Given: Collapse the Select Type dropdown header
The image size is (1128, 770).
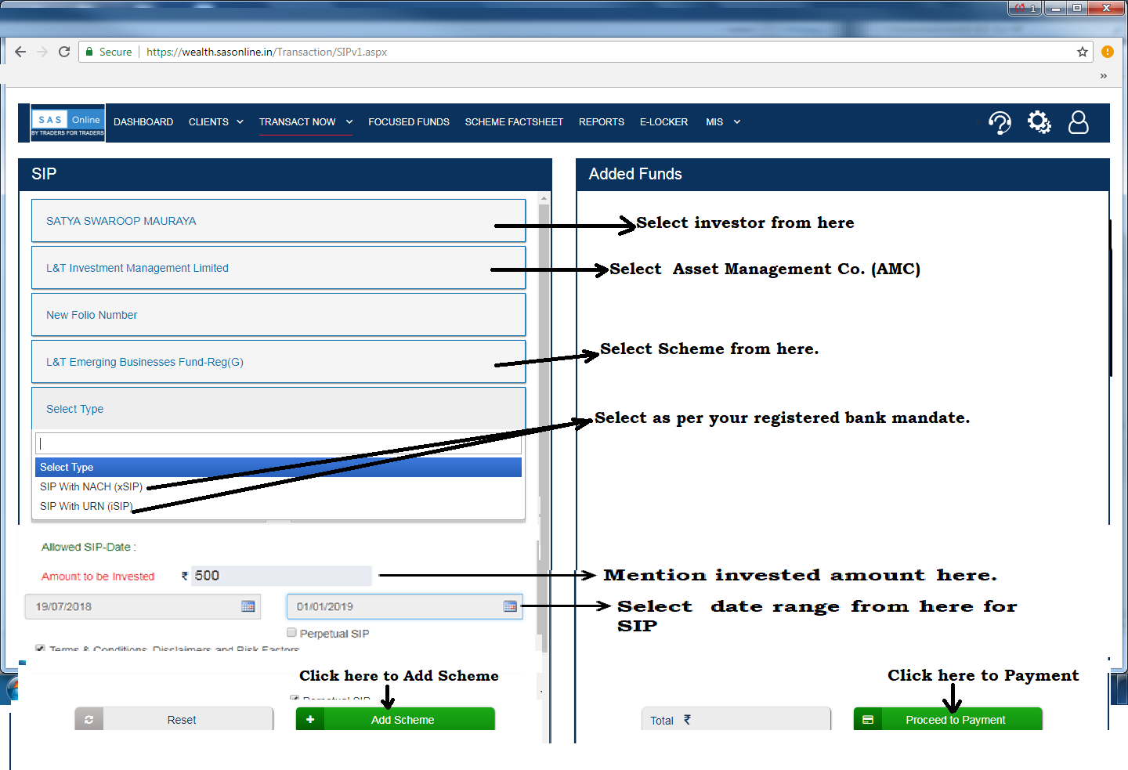Looking at the screenshot, I should tap(278, 409).
